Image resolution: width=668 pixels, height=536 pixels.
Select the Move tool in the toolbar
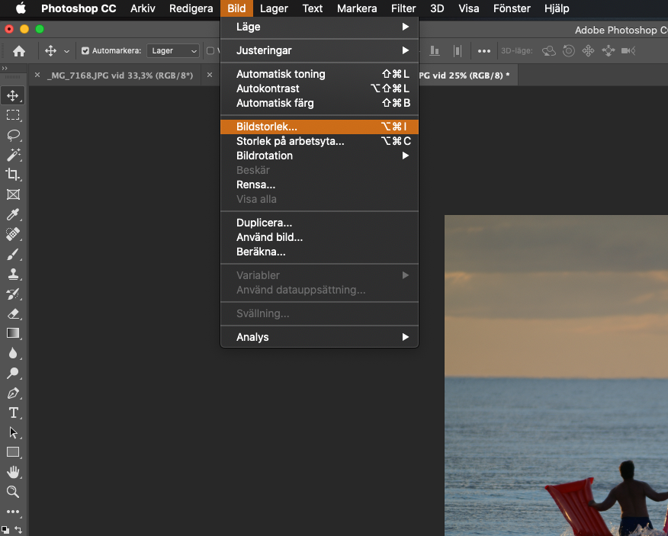pos(13,95)
